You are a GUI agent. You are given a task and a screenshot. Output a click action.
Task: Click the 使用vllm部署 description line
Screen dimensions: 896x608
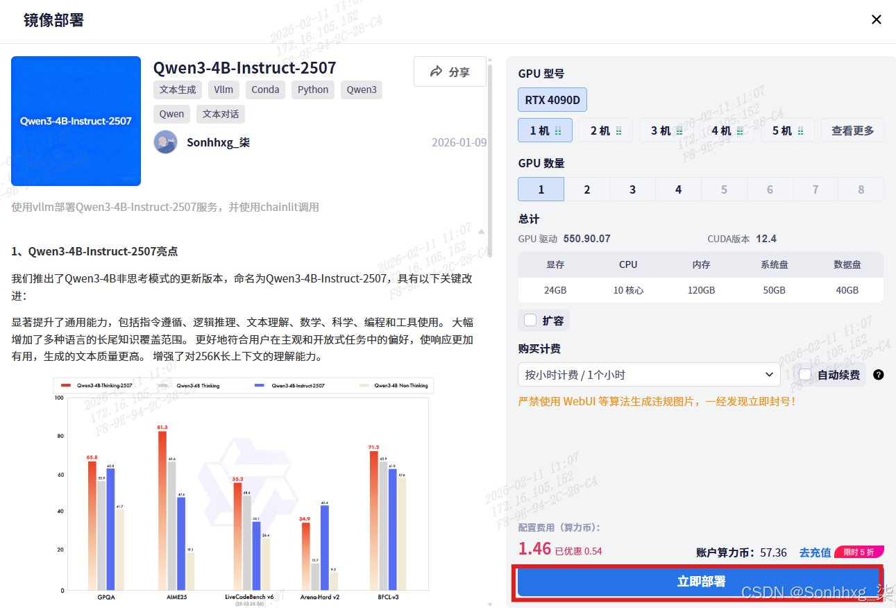pyautogui.click(x=165, y=207)
